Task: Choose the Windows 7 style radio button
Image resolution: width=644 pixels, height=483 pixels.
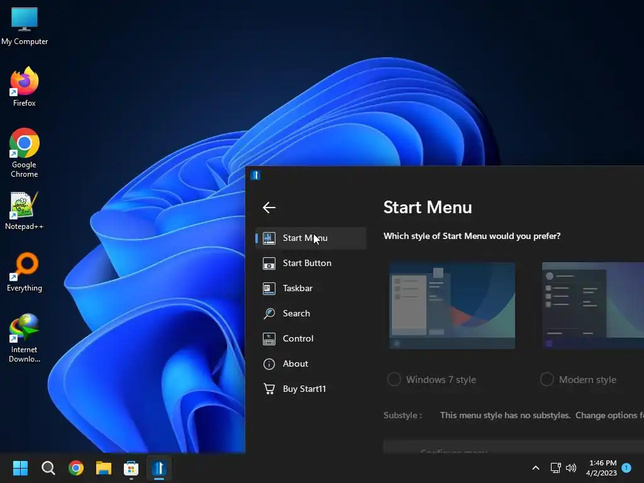Action: [394, 379]
